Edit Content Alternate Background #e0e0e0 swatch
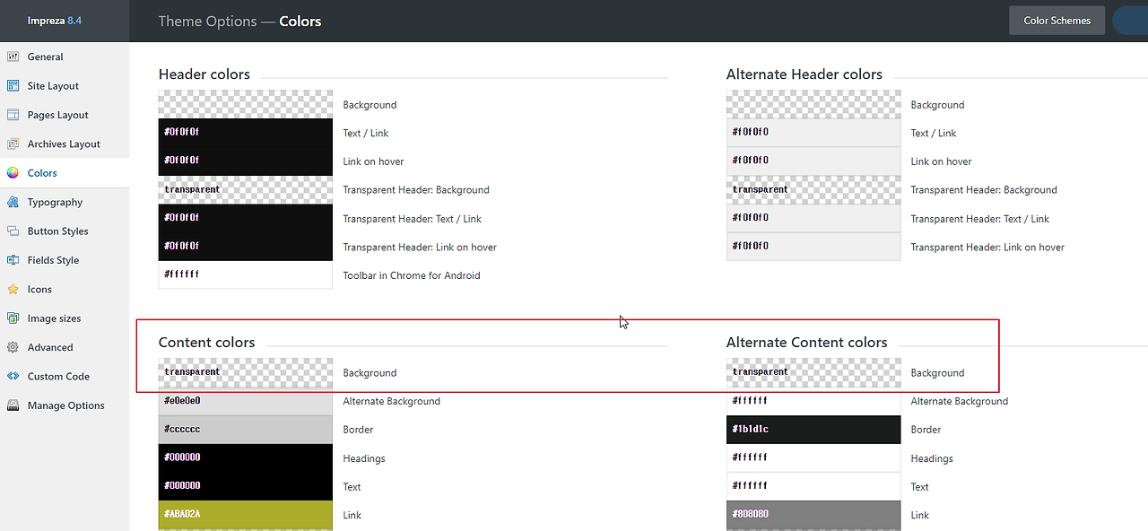Screen dimensions: 1148x531 (x=246, y=401)
